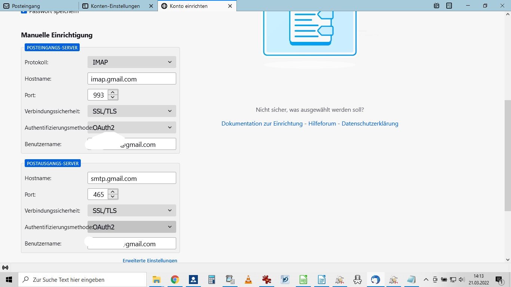Screen dimensions: 511x287
Task: Open incoming server Verbindungssicherheit dropdown
Action: [x=132, y=111]
